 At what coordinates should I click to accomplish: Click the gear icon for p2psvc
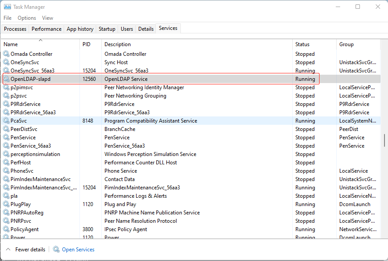[6, 96]
